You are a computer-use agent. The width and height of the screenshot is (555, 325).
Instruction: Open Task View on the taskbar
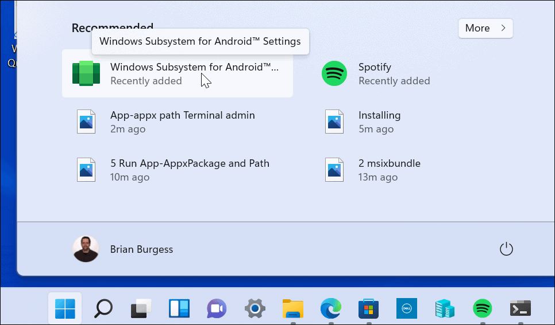pos(141,309)
